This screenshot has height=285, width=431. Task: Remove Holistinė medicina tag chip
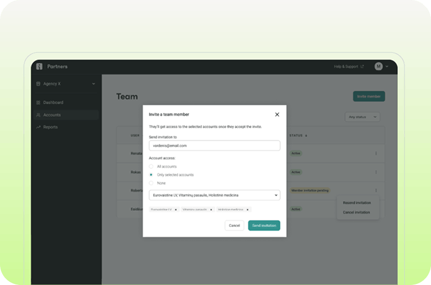click(x=248, y=209)
